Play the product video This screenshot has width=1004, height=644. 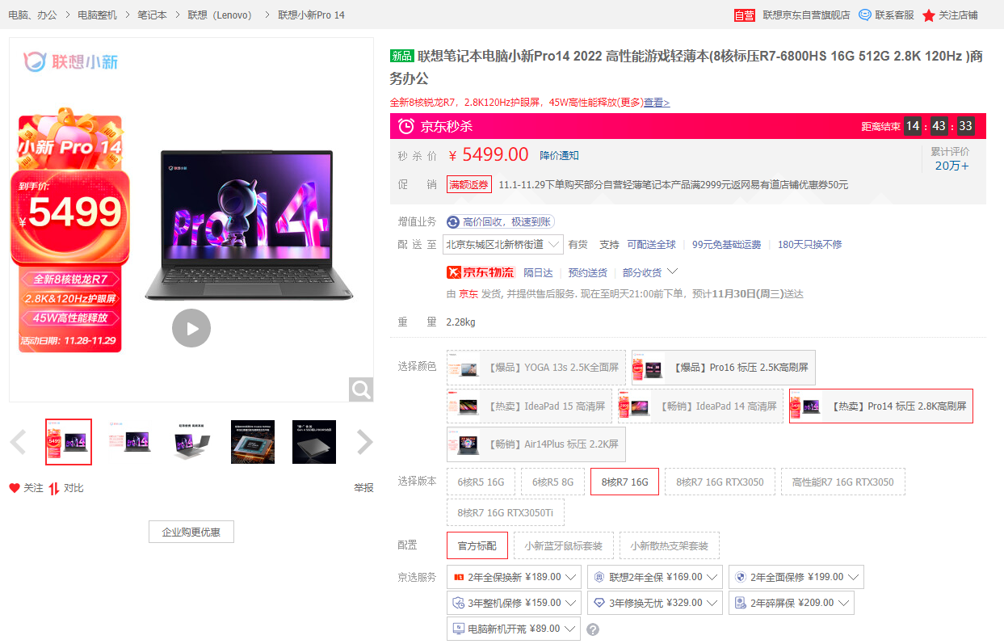pyautogui.click(x=191, y=328)
